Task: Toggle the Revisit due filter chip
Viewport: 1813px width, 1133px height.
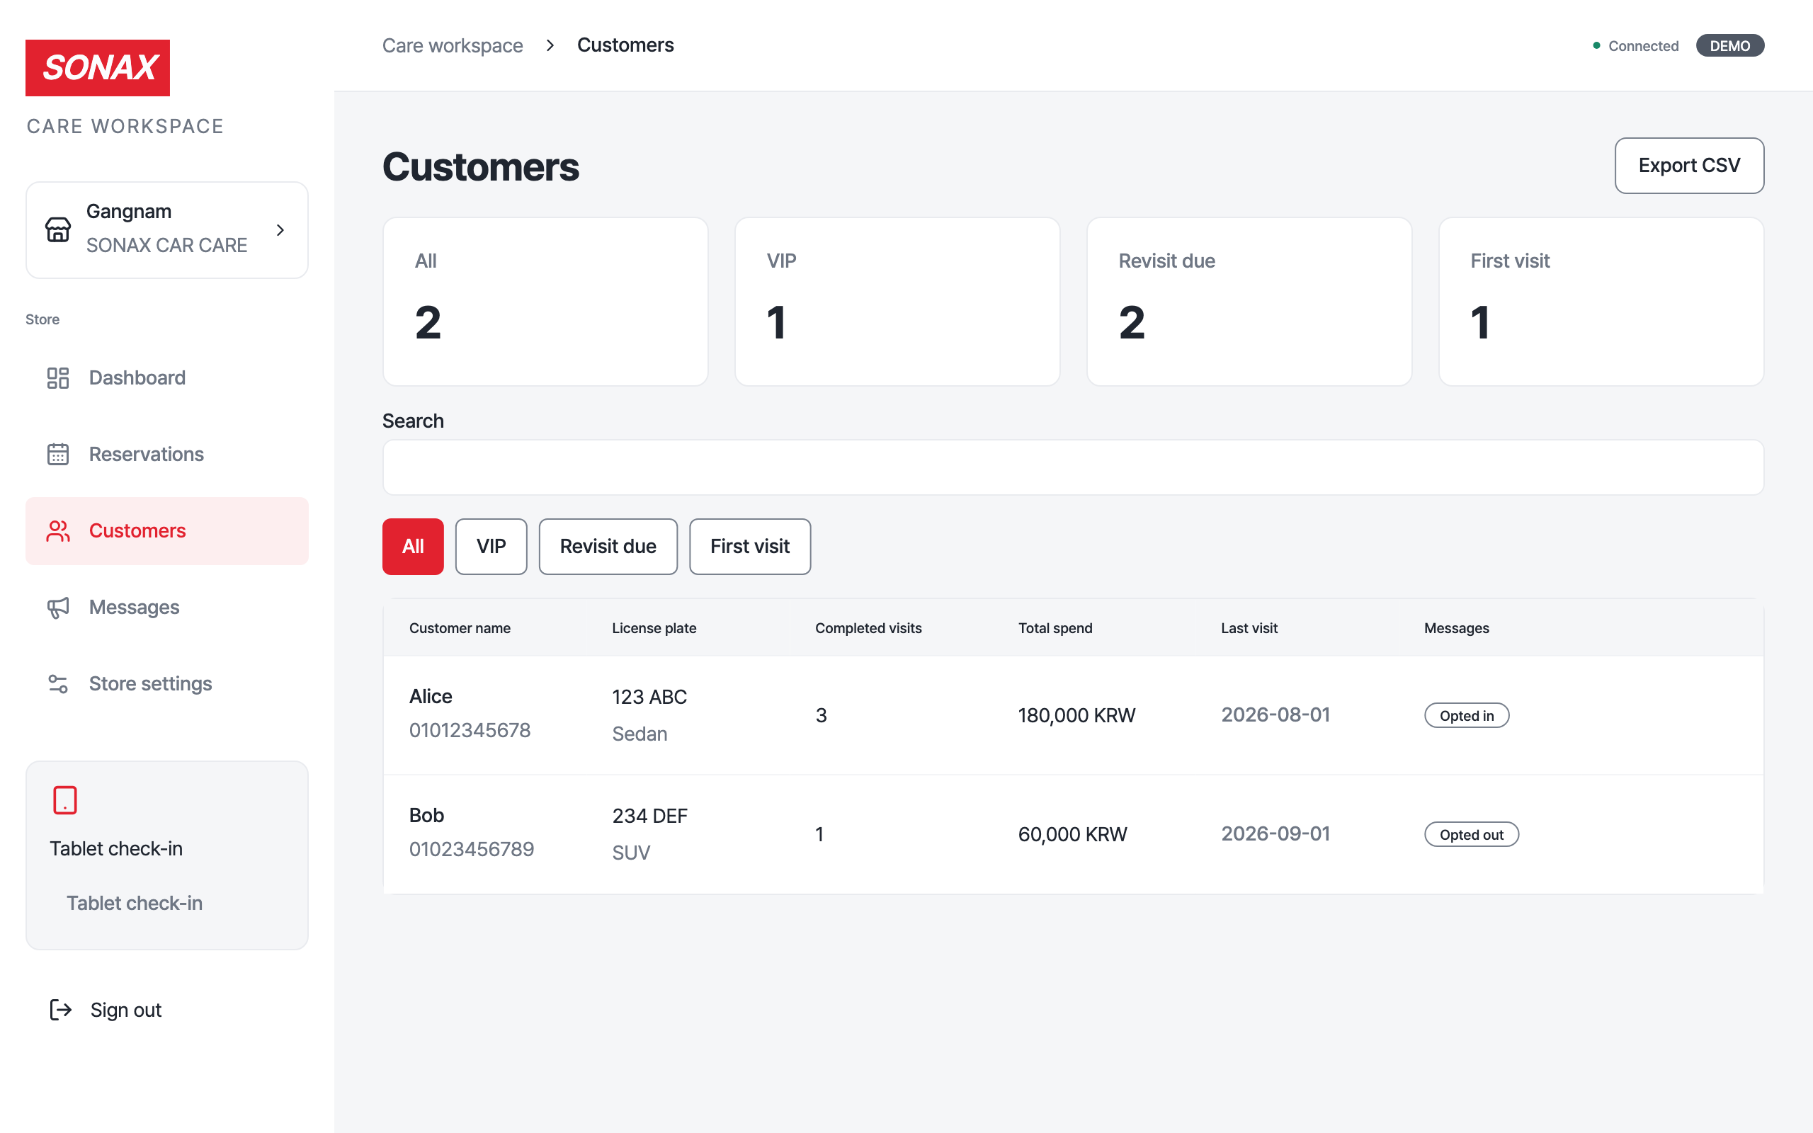Action: 608,546
